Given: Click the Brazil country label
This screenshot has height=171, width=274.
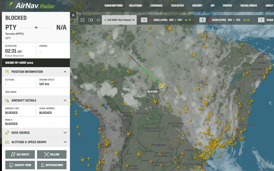Looking at the screenshot, I should tap(182, 79).
